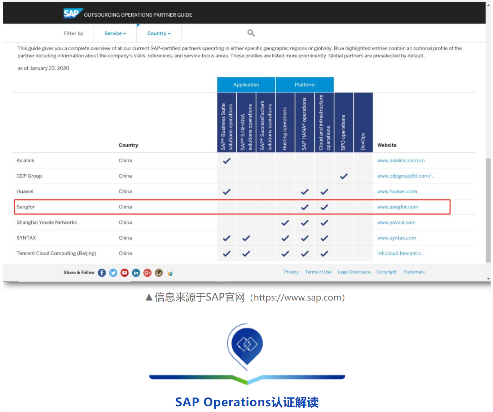Click the scrollbar down arrow

pos(488,279)
